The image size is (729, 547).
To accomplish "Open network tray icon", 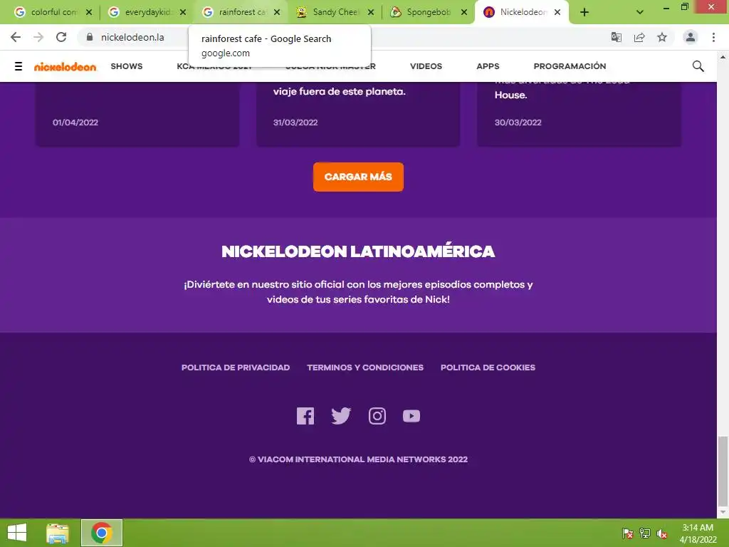I will tap(645, 533).
